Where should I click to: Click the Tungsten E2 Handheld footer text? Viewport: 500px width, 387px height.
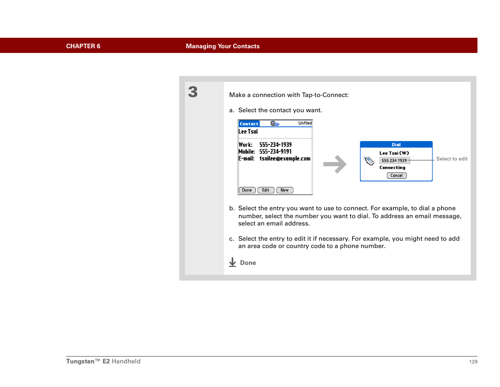pos(103,361)
